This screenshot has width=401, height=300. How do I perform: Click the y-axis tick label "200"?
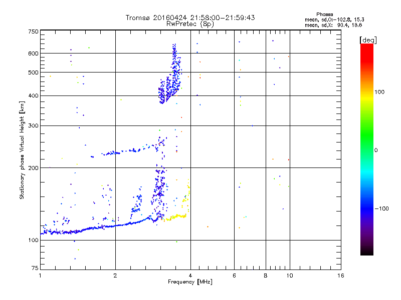33,168
